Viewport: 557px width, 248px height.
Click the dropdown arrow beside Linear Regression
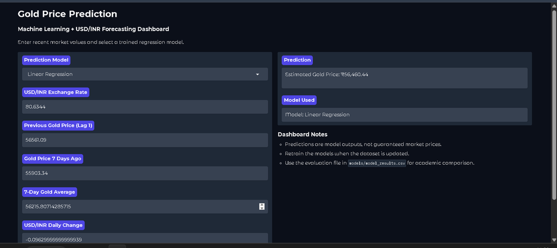point(257,75)
